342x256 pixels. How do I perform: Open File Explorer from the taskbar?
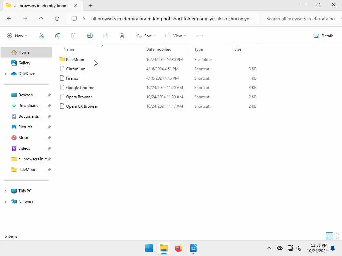pyautogui.click(x=164, y=248)
